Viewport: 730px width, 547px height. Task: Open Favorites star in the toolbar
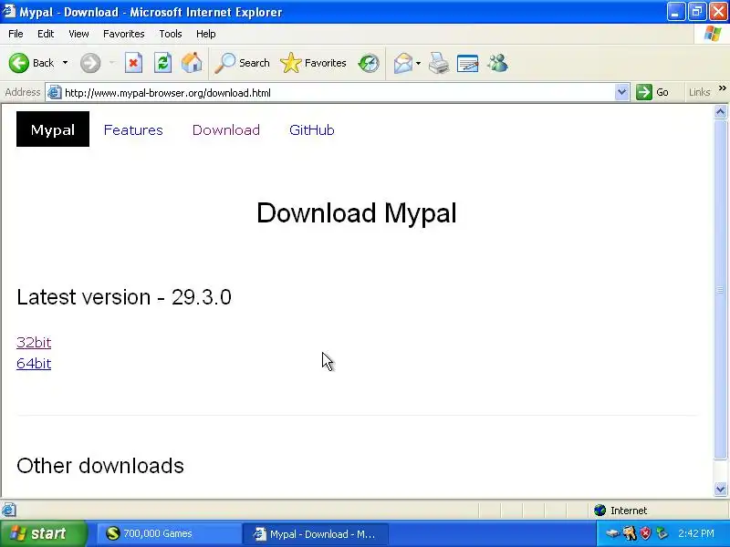[313, 63]
